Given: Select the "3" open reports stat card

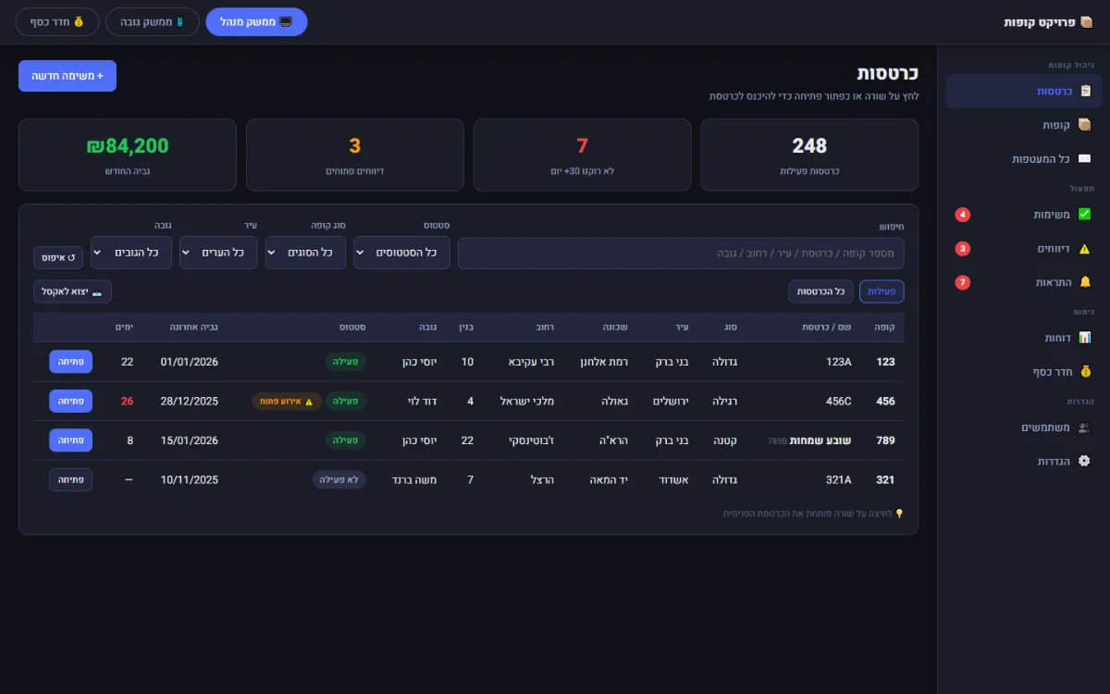Looking at the screenshot, I should click(x=355, y=155).
